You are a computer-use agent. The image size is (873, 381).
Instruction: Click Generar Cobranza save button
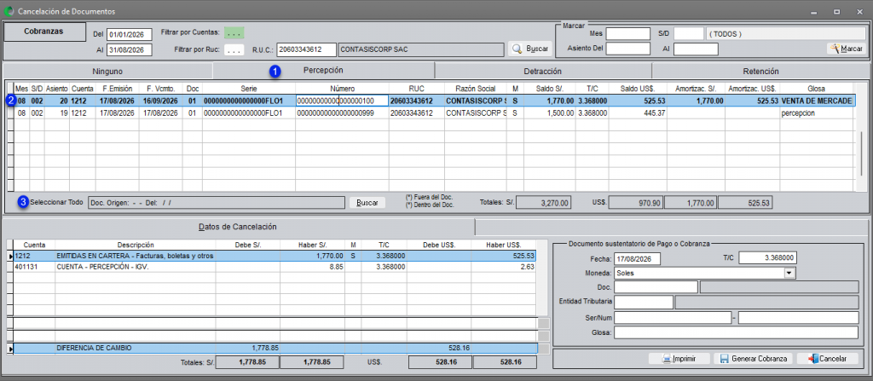pyautogui.click(x=754, y=359)
